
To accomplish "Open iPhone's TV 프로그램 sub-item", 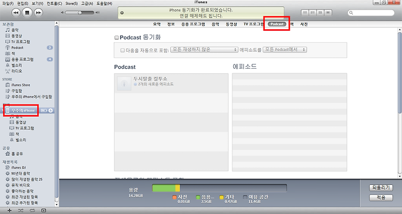I will pos(25,128).
